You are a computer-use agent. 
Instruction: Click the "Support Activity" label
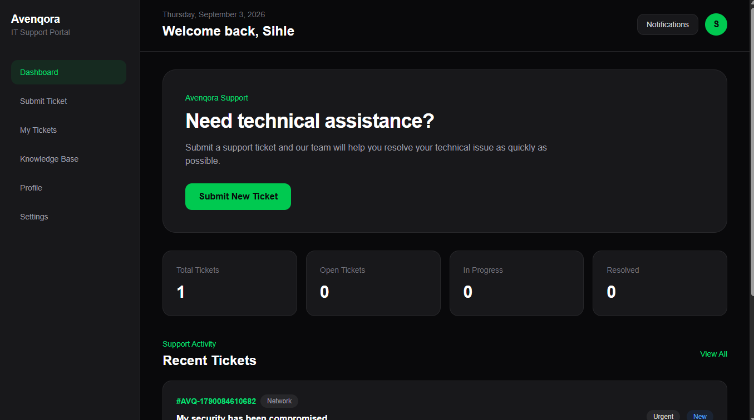(x=189, y=344)
